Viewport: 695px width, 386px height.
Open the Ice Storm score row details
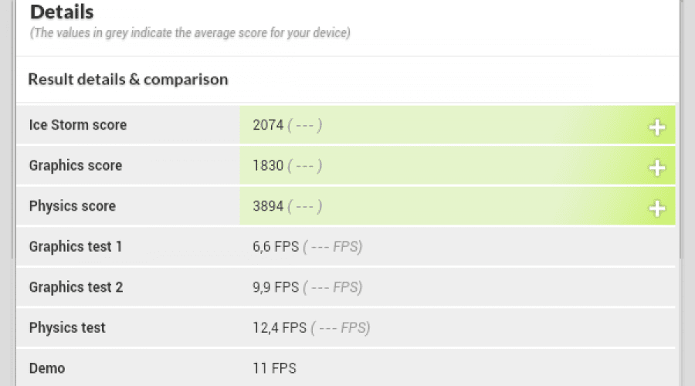pyautogui.click(x=346, y=125)
